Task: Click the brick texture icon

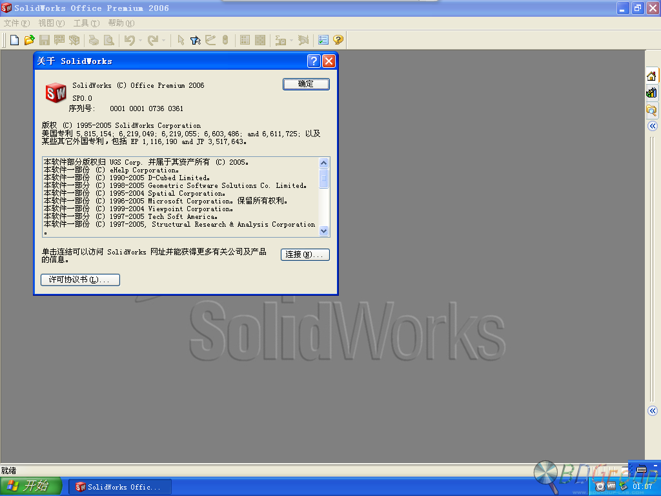Action: (x=260, y=40)
